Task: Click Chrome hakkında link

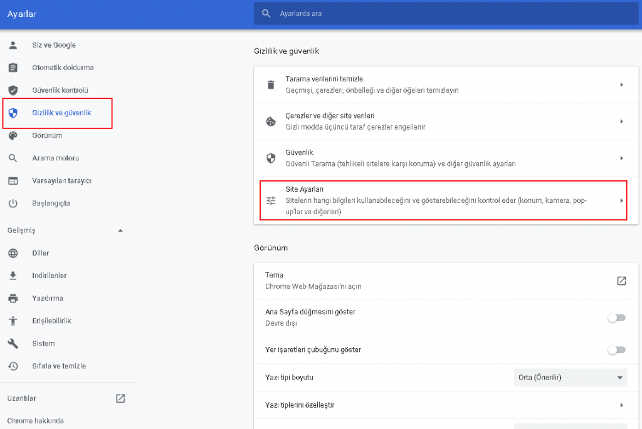Action: click(35, 421)
